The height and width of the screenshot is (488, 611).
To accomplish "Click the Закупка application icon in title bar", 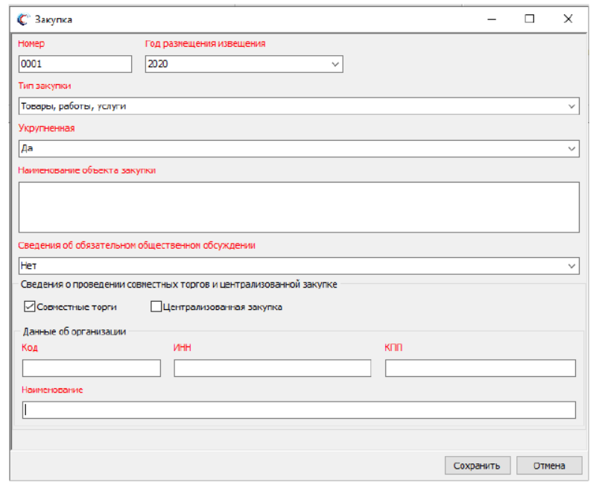I will point(23,19).
